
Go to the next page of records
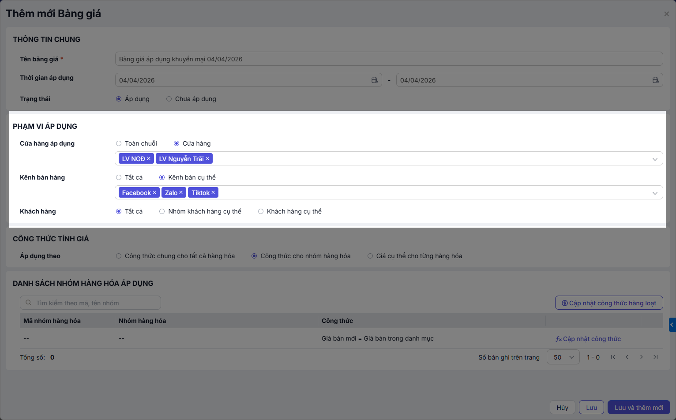(642, 357)
